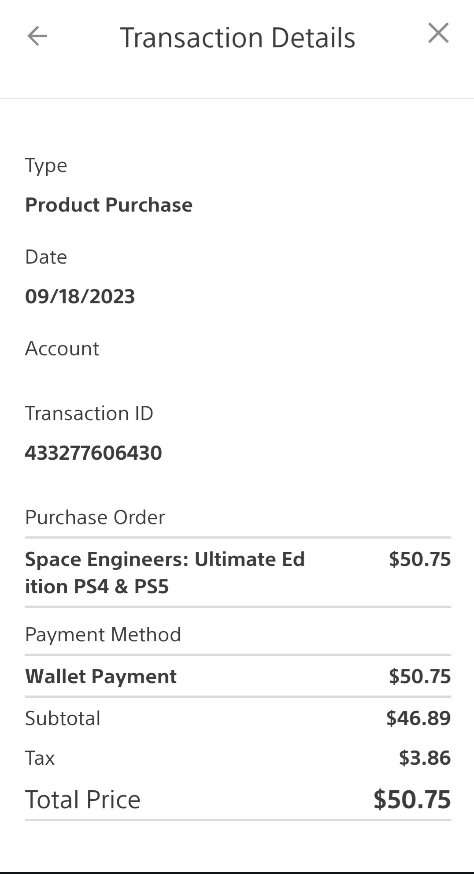This screenshot has width=474, height=874.
Task: Close the Transaction Details screen
Action: click(x=438, y=33)
